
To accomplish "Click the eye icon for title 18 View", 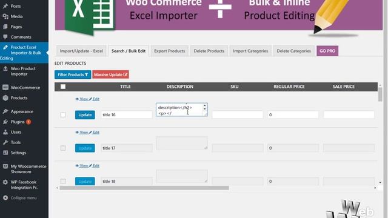I will [x=77, y=166].
